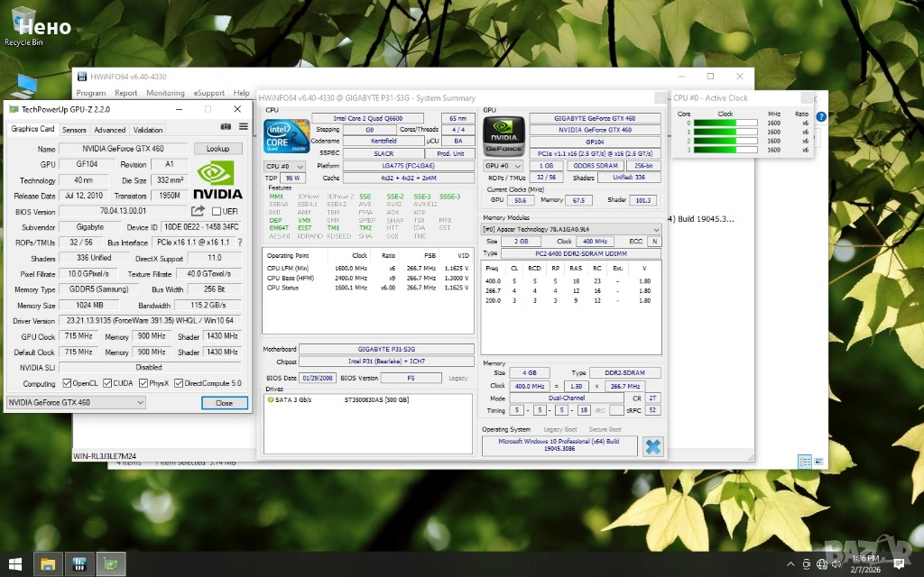The width and height of the screenshot is (924, 577).
Task: Click the BIOS share/export arrow icon
Action: (x=198, y=211)
